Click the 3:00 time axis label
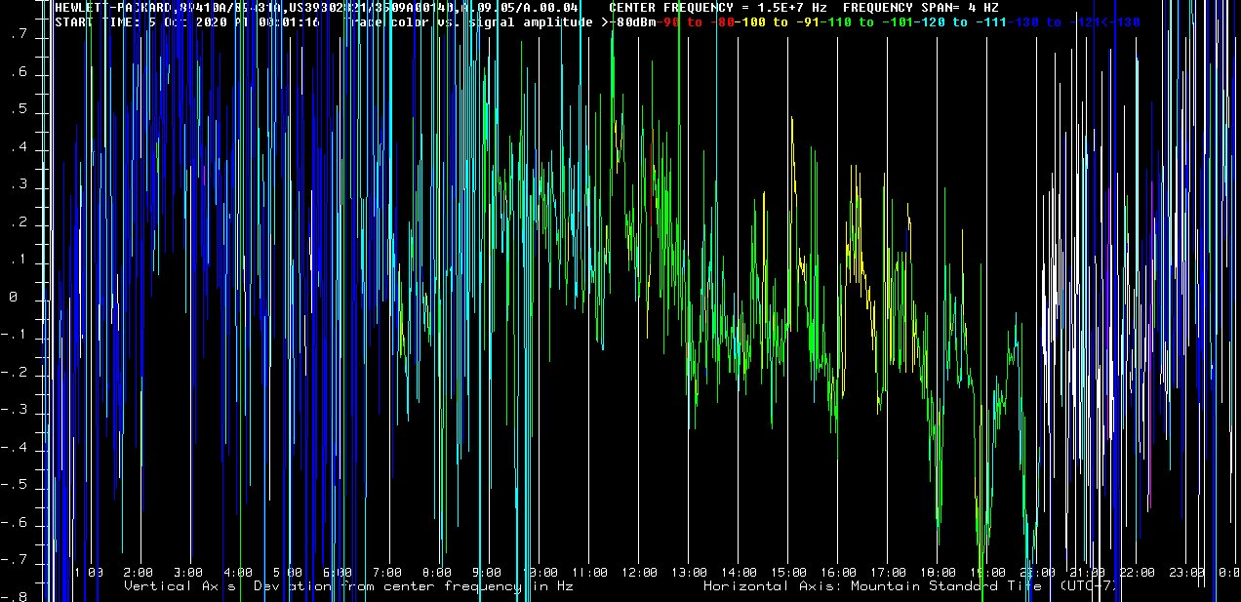 point(188,573)
